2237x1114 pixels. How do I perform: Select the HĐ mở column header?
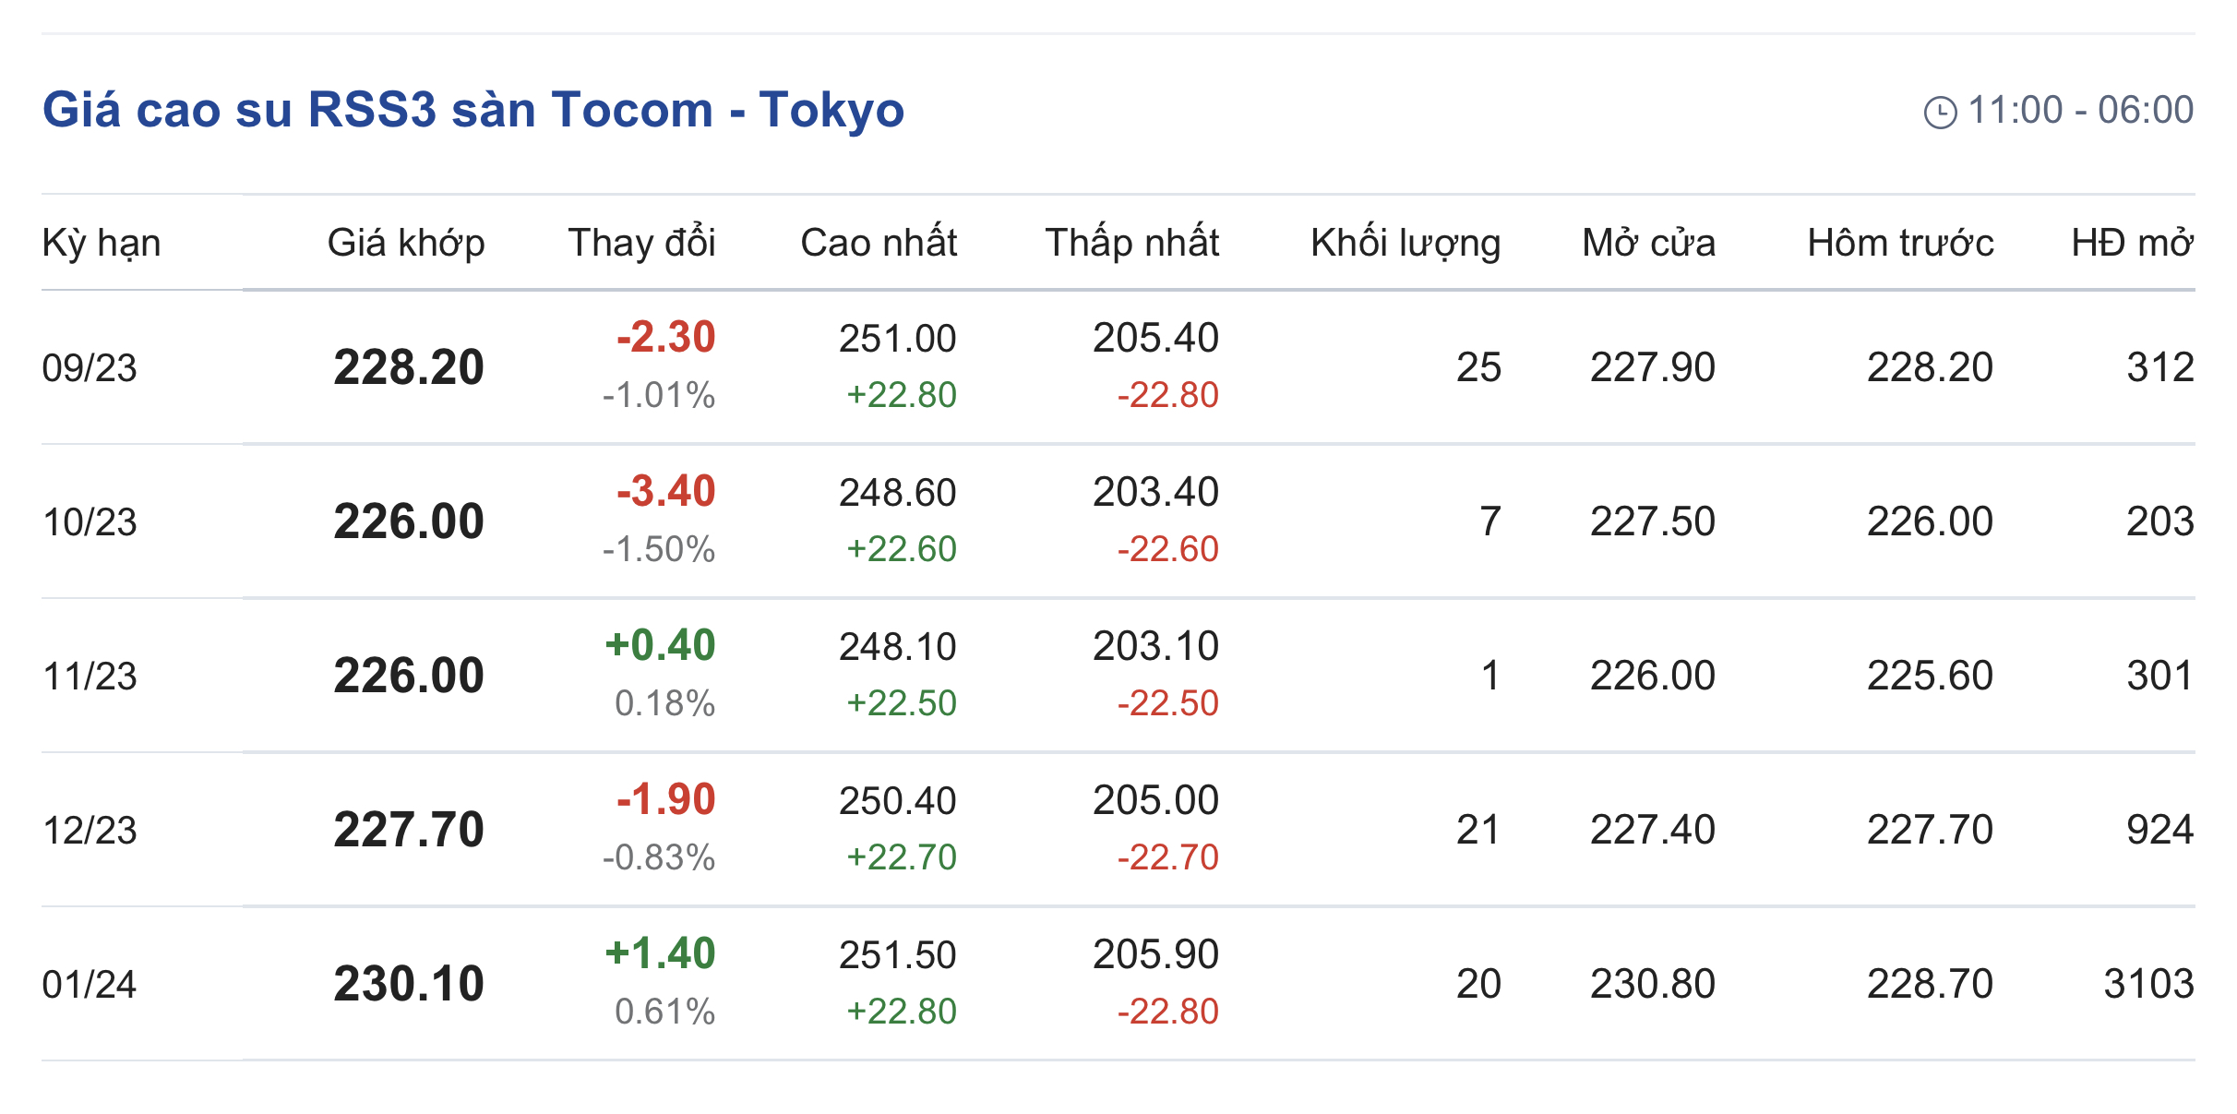(2132, 243)
